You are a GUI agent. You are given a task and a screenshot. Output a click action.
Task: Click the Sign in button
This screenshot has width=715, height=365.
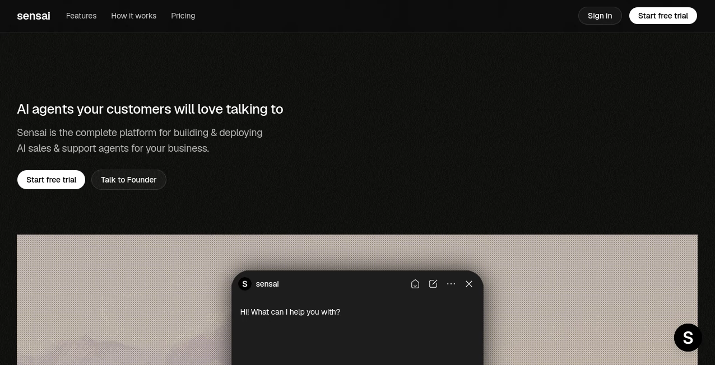(x=600, y=16)
